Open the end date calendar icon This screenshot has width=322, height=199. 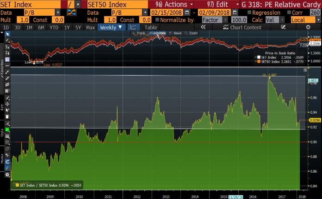coord(235,13)
